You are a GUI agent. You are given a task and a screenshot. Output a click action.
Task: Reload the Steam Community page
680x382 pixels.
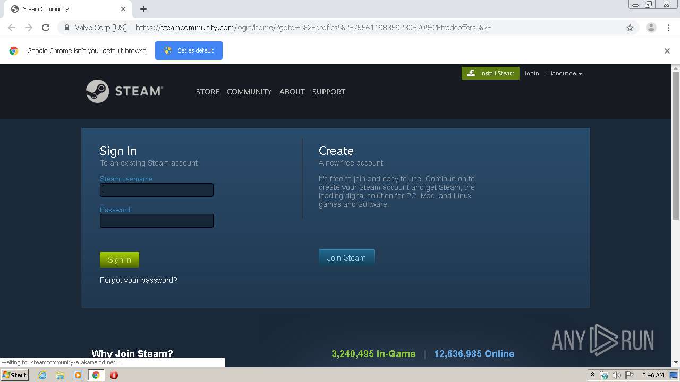click(x=46, y=28)
